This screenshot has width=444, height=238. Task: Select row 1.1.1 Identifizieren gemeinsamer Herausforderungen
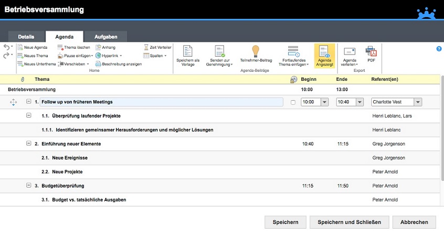220,130
